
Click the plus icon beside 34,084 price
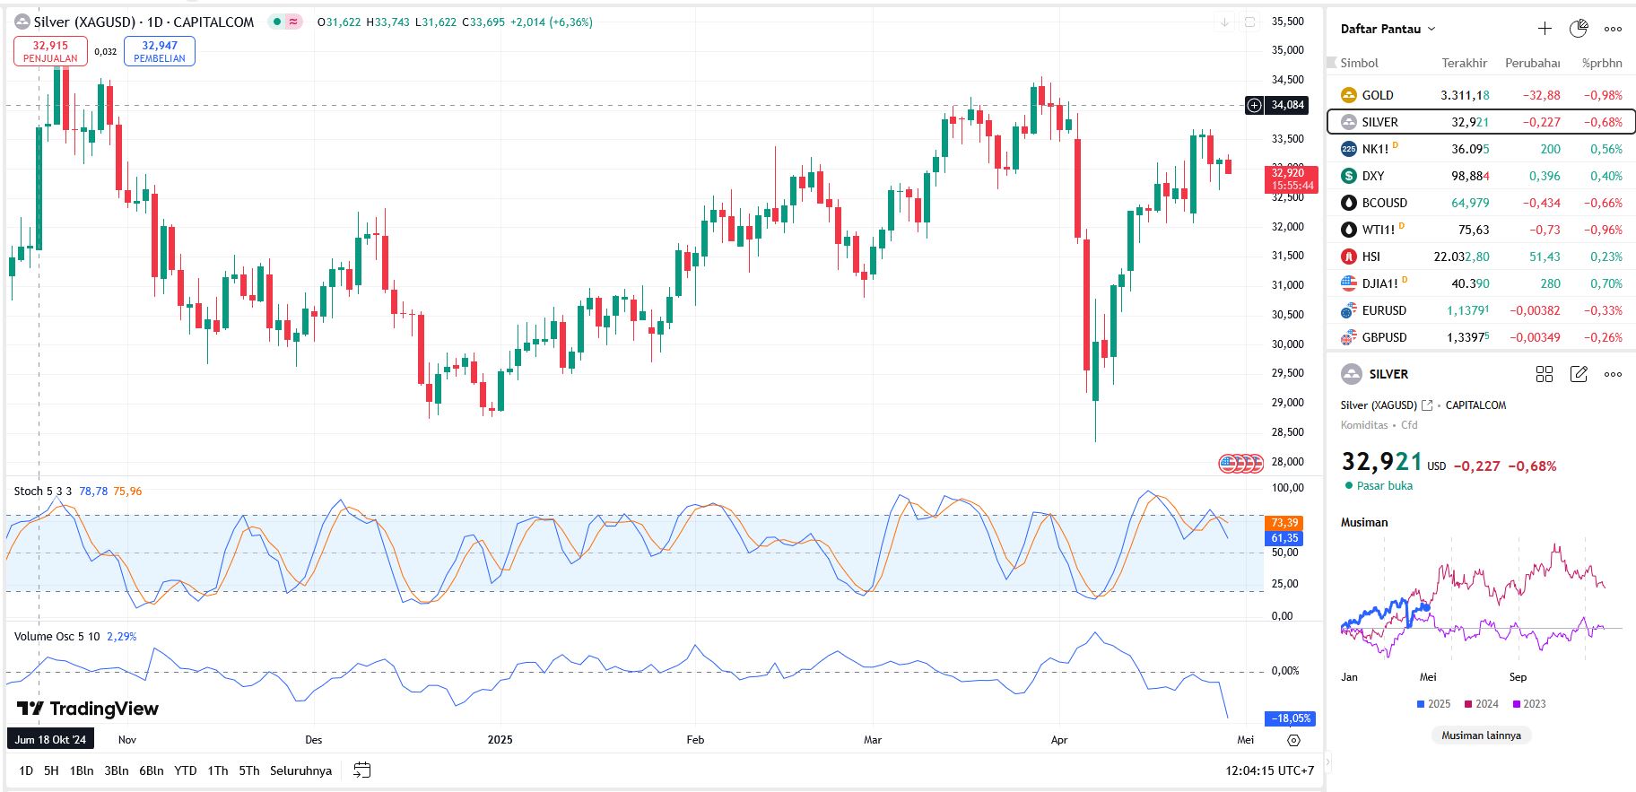[1254, 106]
